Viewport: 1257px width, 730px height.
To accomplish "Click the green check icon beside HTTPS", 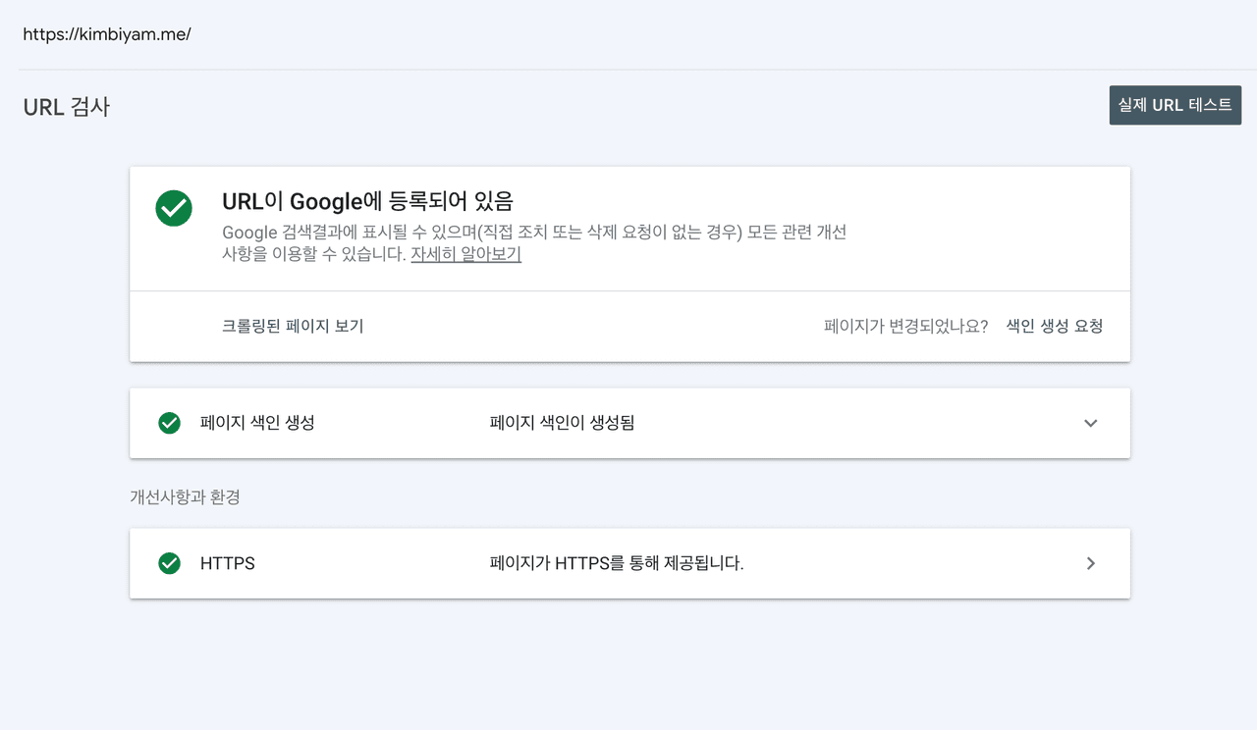I will [x=169, y=563].
